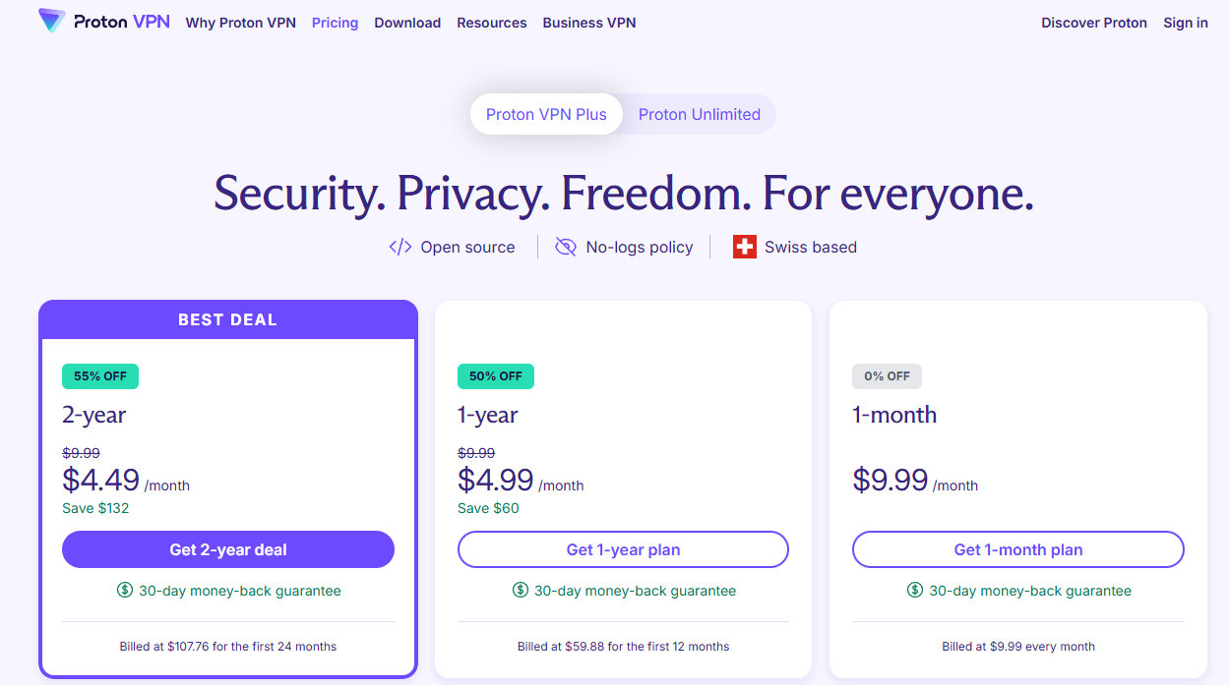Click the Get 1-month plan button

click(1017, 548)
